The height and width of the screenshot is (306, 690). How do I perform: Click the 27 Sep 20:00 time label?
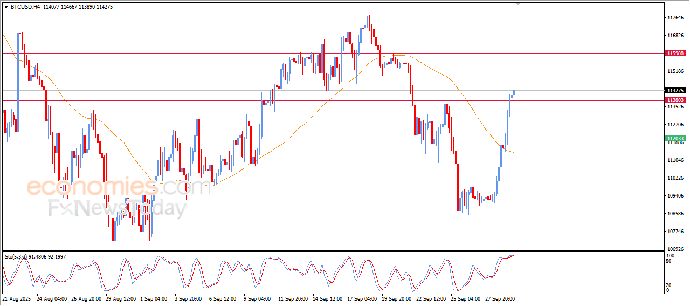[x=500, y=298]
